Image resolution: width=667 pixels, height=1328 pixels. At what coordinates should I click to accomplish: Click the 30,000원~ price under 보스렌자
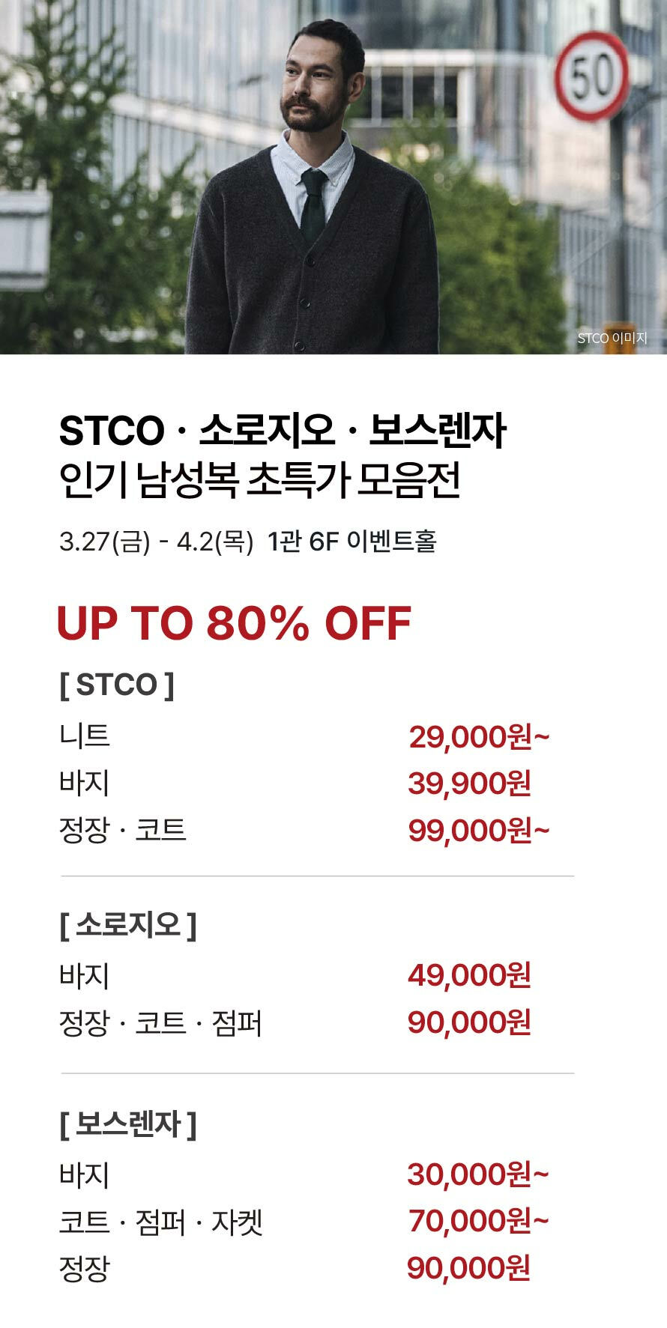tap(478, 1174)
